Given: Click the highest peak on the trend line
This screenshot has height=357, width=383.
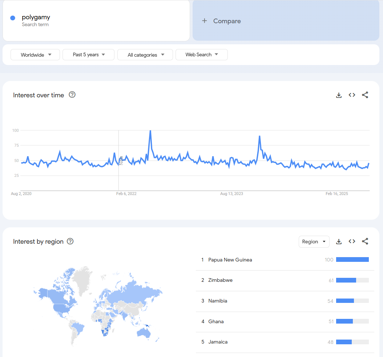Looking at the screenshot, I should (x=150, y=131).
